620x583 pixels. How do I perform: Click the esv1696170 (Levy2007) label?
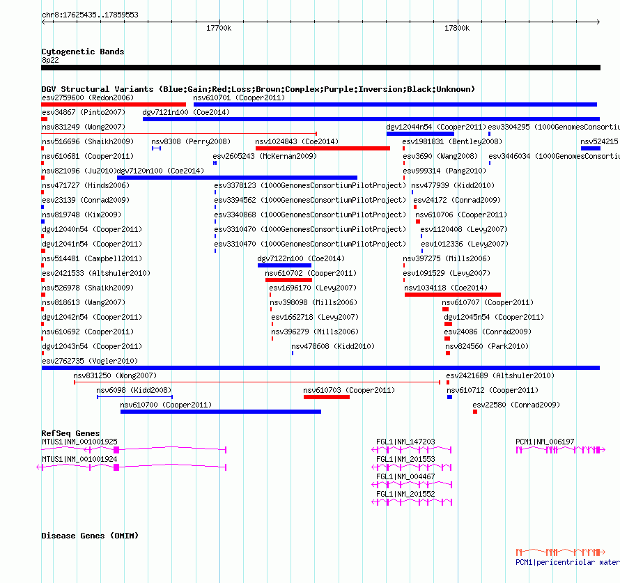pos(313,288)
